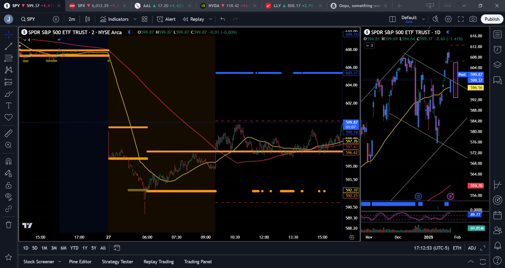
Task: Open the patterns drawing tool
Action: point(8,70)
